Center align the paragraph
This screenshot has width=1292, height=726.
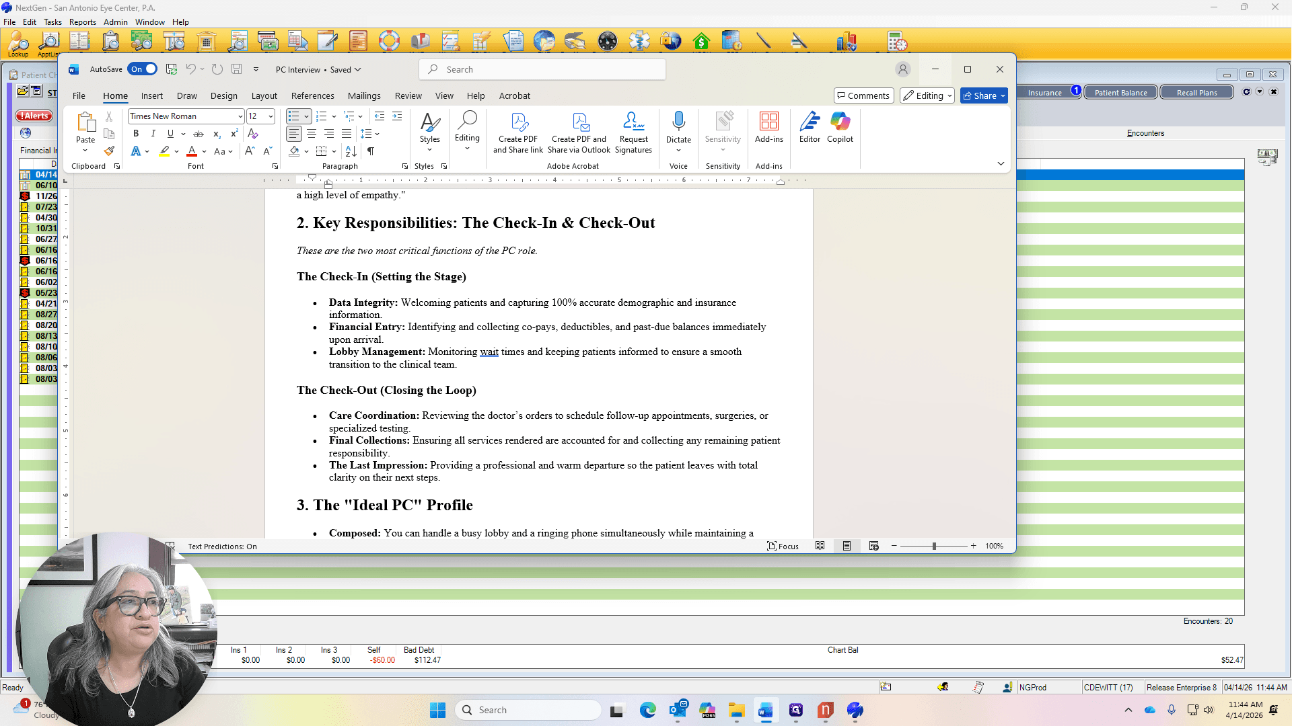[312, 134]
